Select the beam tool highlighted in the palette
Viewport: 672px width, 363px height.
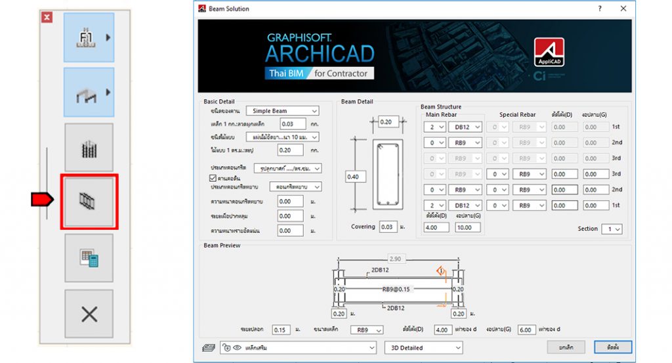tap(89, 202)
